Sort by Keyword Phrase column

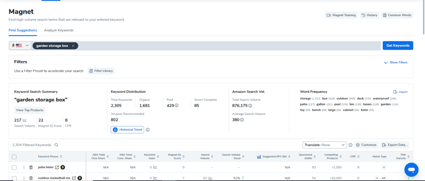pos(61,157)
